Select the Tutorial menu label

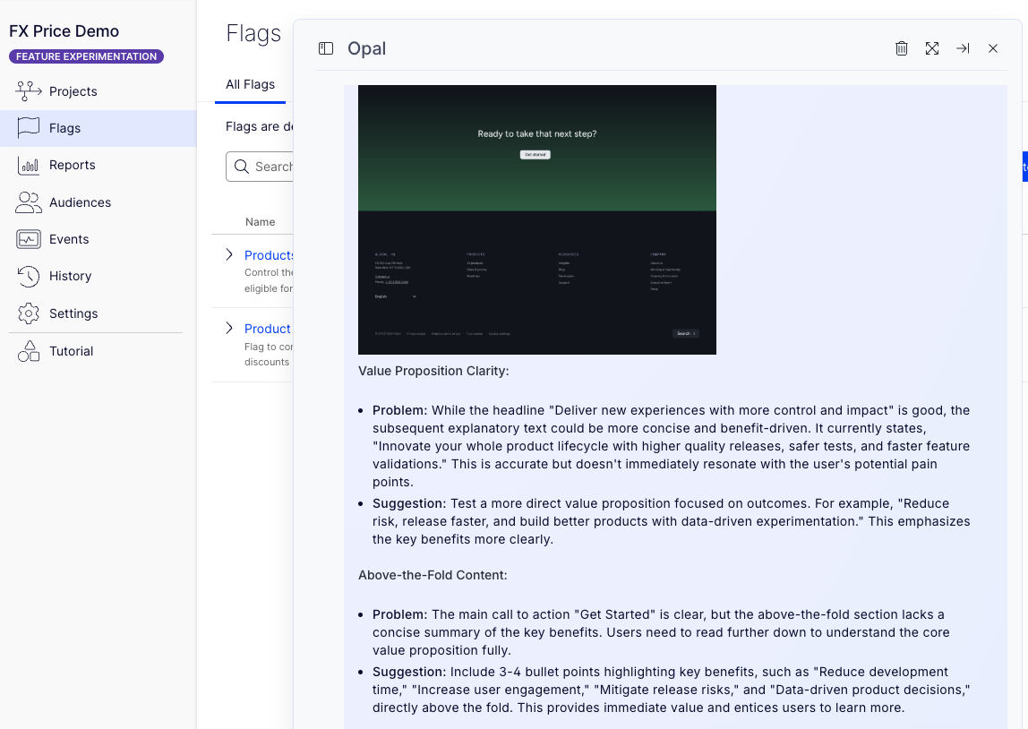coord(72,351)
